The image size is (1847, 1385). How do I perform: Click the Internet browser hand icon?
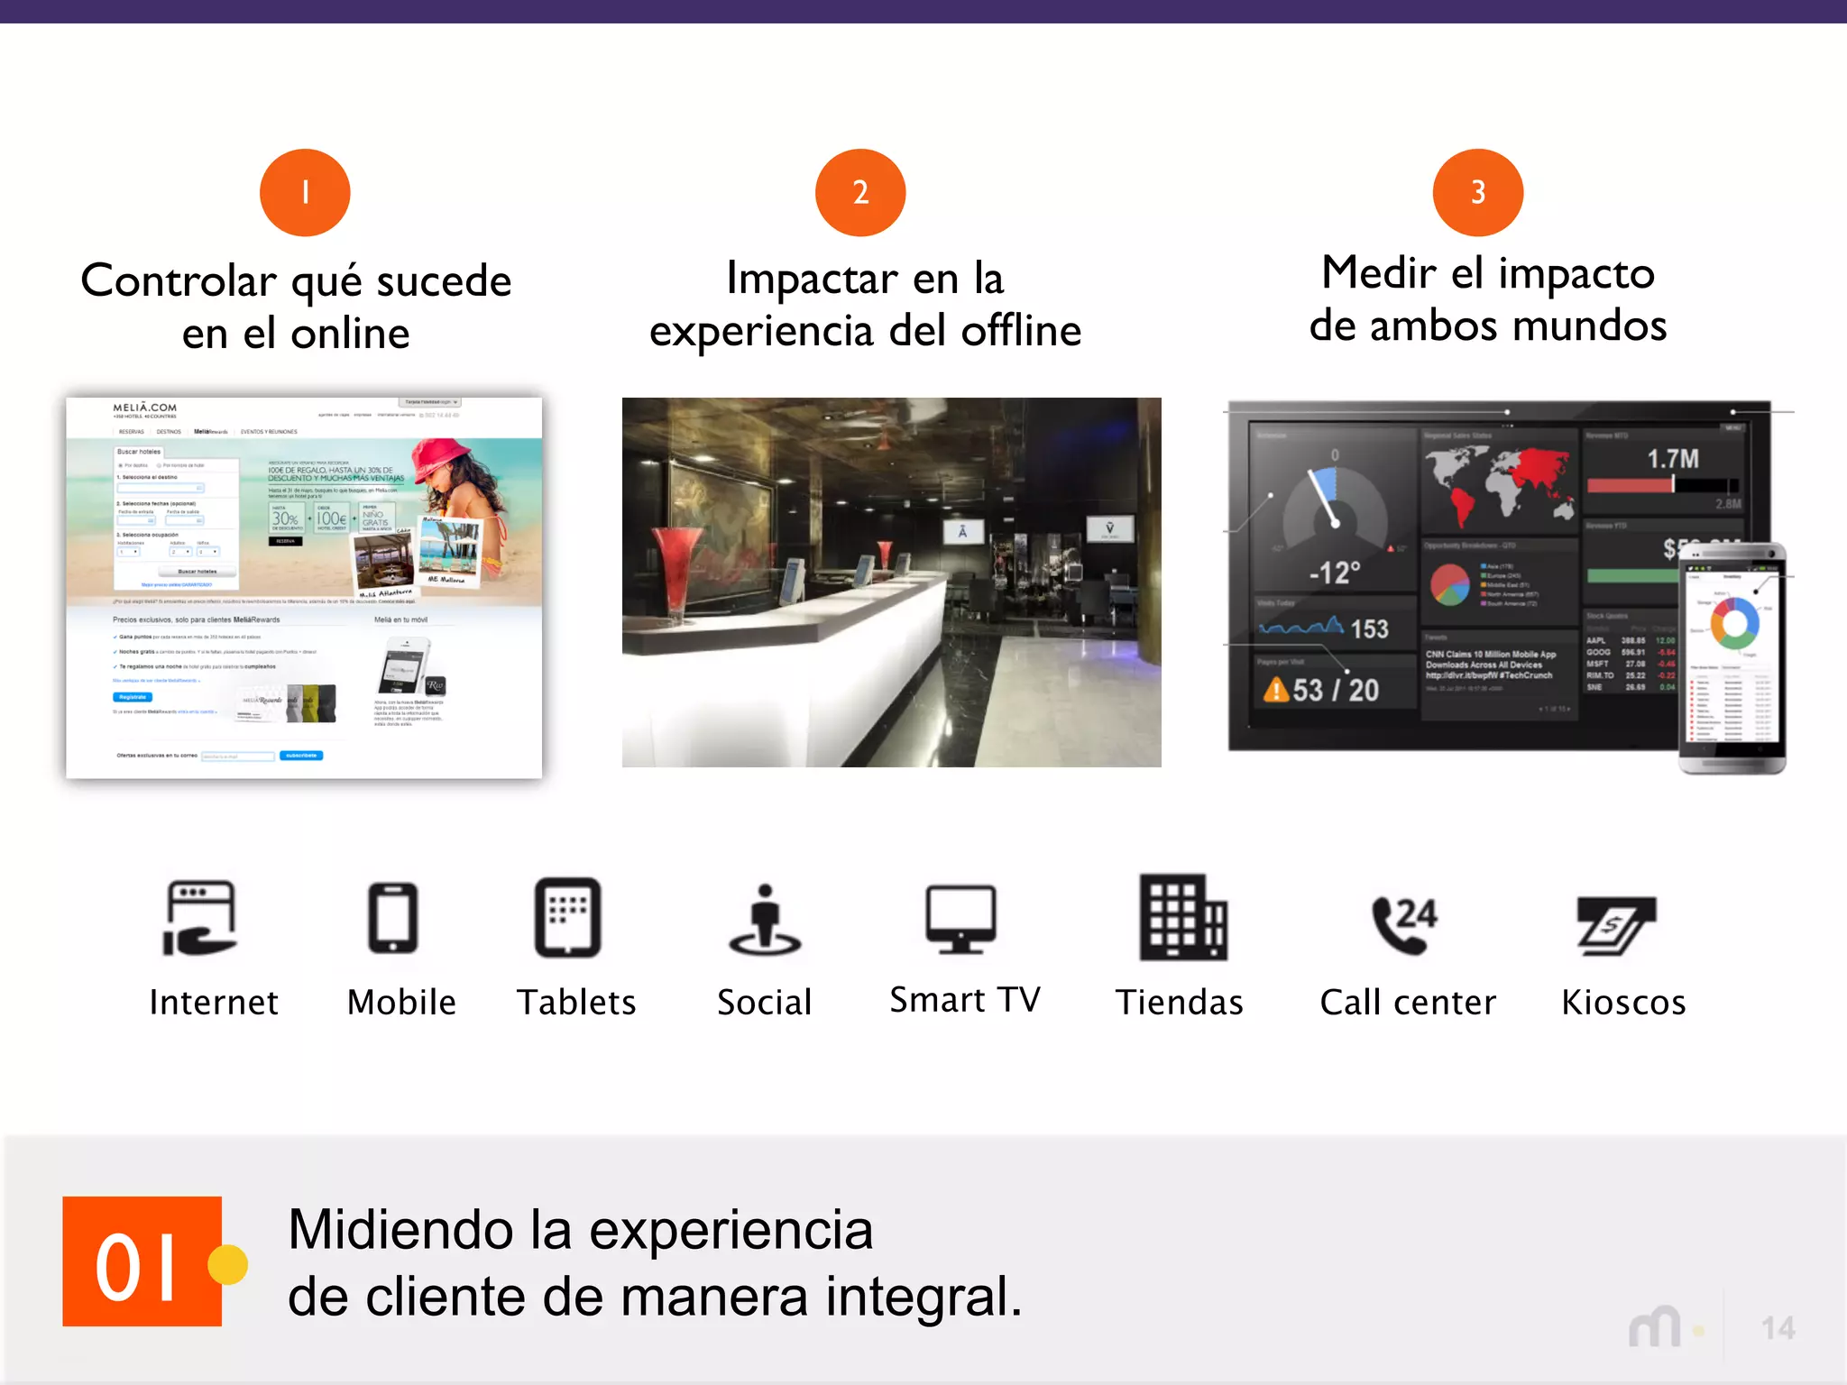tap(199, 918)
